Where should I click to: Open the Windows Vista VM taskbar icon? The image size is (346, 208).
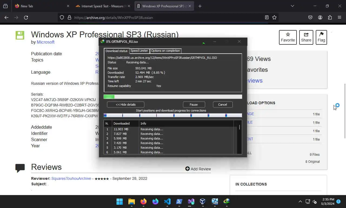[x=215, y=201]
